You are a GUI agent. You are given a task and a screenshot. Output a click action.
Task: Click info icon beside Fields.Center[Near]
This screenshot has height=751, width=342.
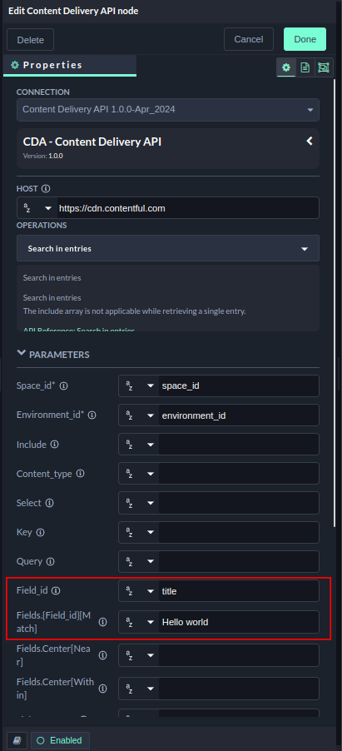102,655
